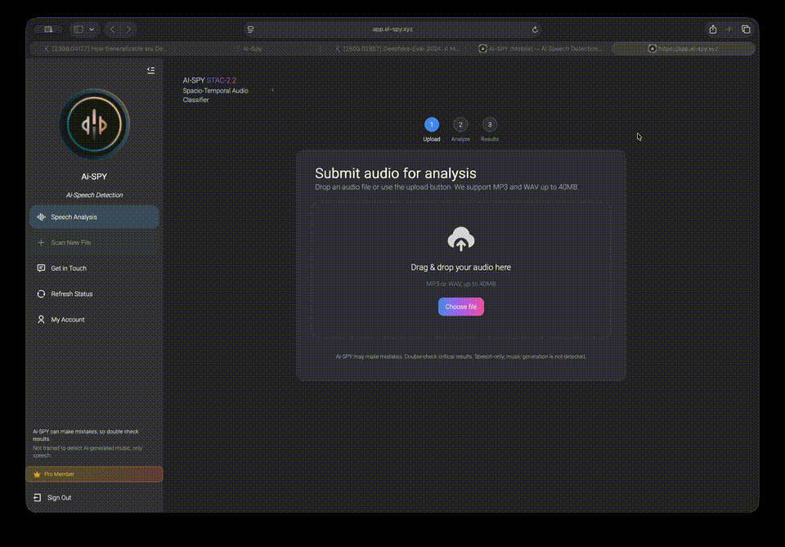Click the plus icon beside Scan New File
The height and width of the screenshot is (547, 785).
tap(41, 243)
